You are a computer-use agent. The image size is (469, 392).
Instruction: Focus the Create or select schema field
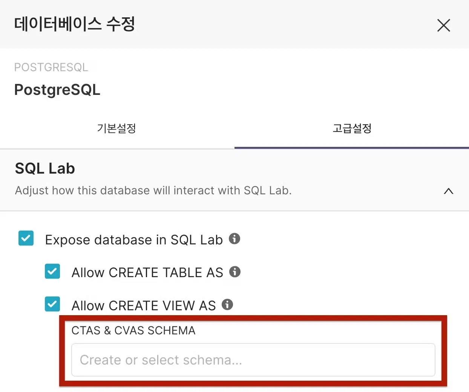click(x=253, y=360)
